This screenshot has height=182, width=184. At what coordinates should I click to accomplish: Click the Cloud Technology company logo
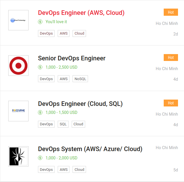(18, 20)
